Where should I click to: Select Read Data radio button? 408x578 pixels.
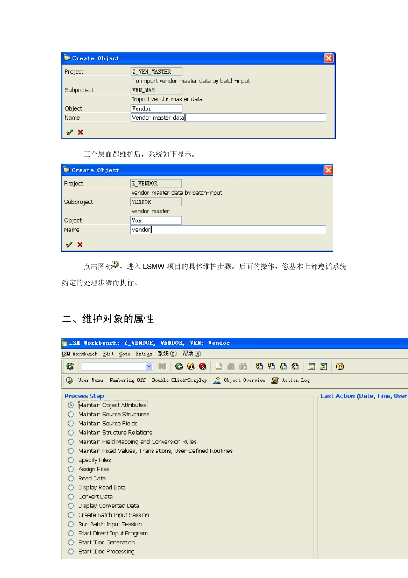71,478
